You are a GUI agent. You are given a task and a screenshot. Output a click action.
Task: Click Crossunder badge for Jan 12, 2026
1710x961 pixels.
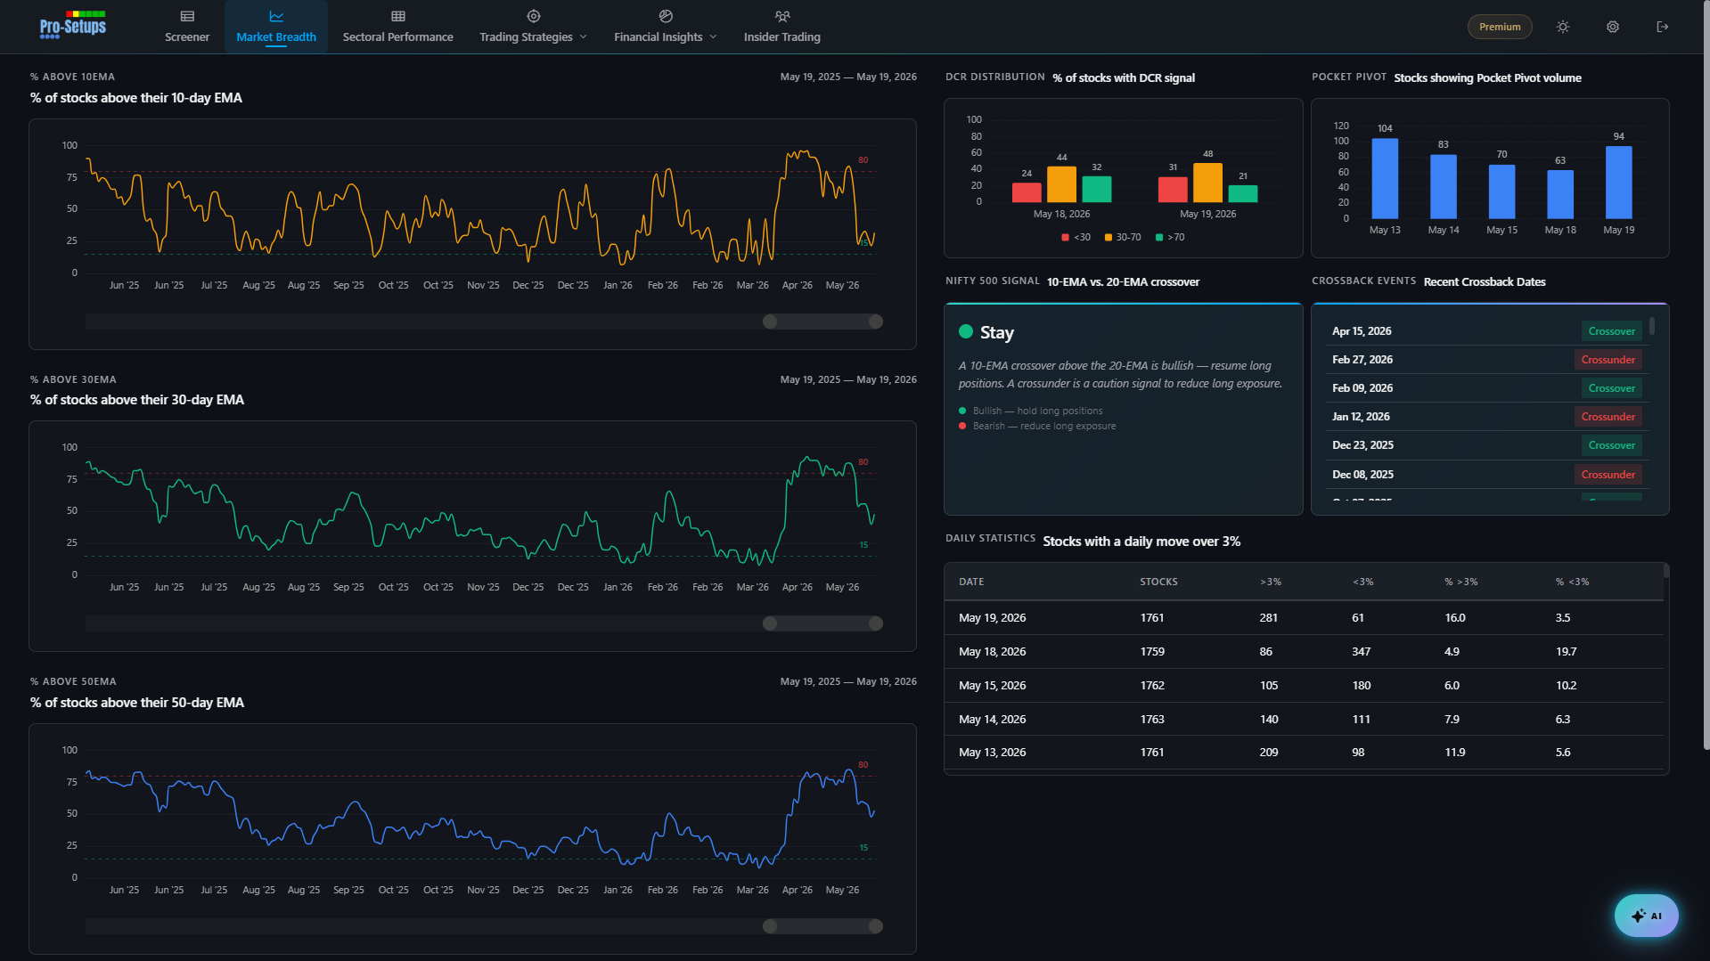pos(1608,417)
